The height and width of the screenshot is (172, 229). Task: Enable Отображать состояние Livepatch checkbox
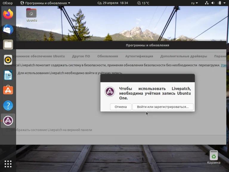point(8,130)
